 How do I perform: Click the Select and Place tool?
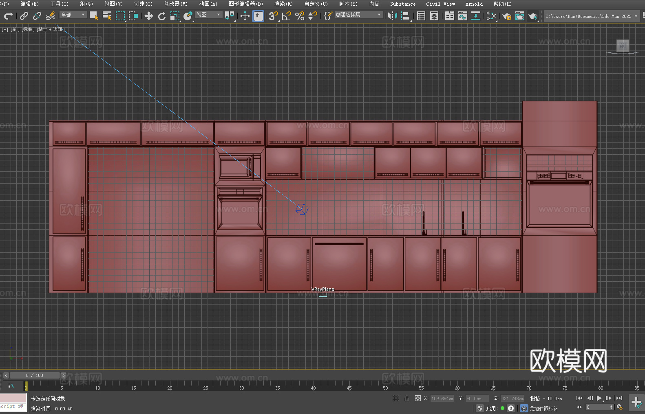tap(188, 16)
